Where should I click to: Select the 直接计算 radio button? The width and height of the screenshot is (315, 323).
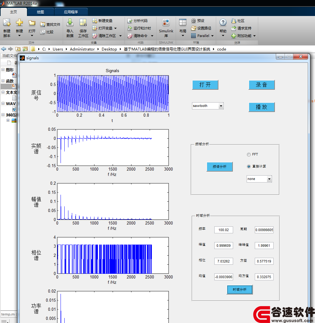click(249, 167)
